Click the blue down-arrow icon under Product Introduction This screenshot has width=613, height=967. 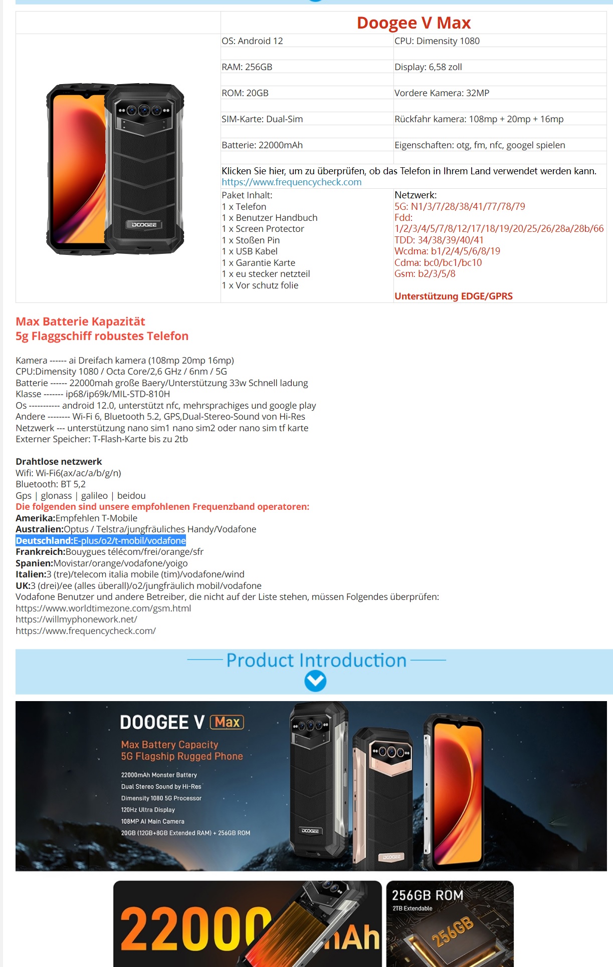315,681
